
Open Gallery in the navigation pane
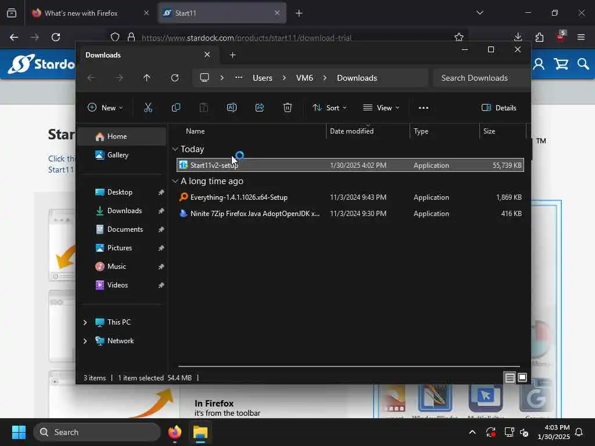point(121,155)
